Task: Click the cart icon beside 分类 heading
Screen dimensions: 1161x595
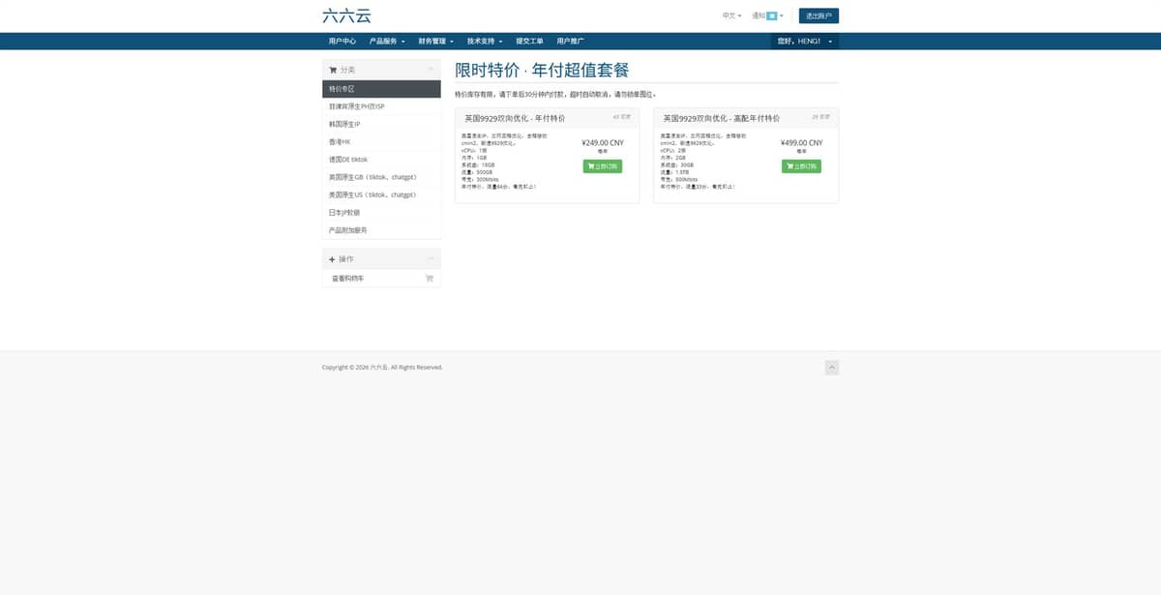Action: pyautogui.click(x=333, y=70)
